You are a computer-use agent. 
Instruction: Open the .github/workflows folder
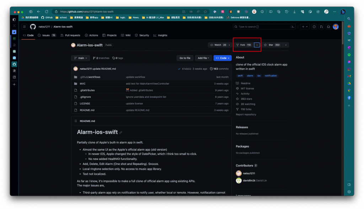point(90,77)
